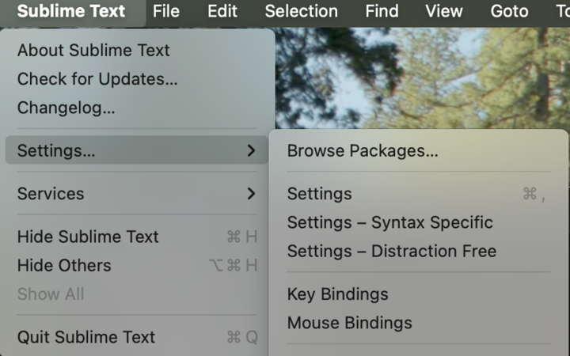Open Browse Packages… in submenu
The image size is (570, 356).
pyautogui.click(x=419, y=150)
